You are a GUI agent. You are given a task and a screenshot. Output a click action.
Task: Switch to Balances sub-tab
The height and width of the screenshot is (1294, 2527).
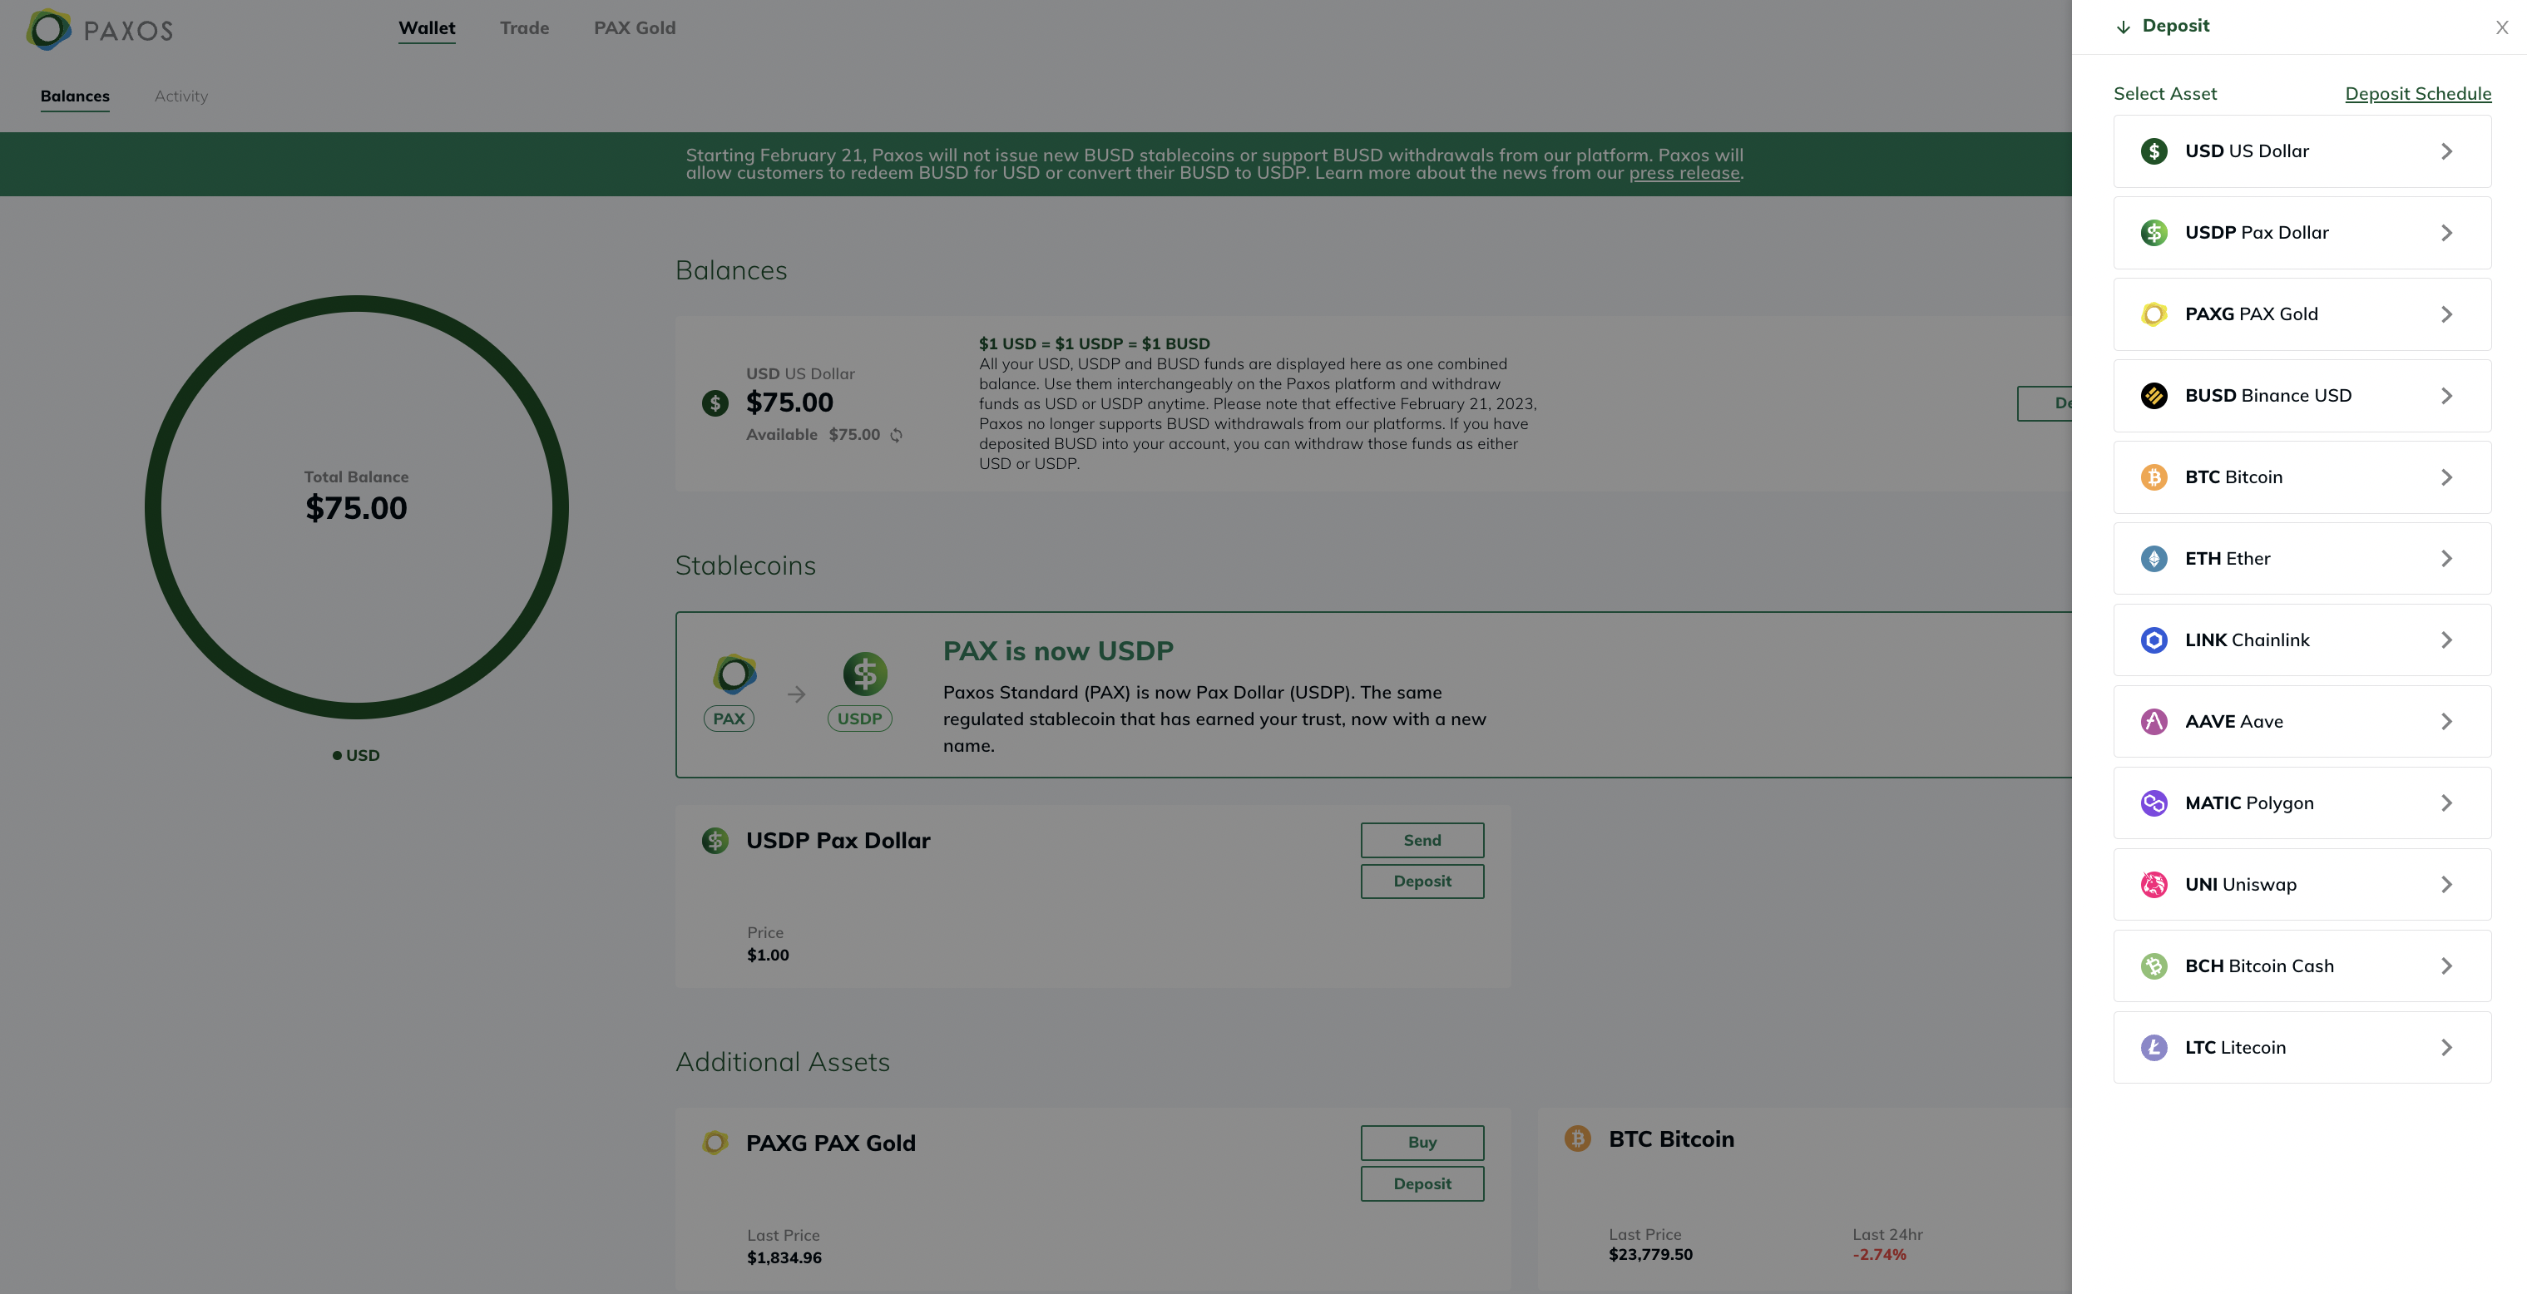75,96
